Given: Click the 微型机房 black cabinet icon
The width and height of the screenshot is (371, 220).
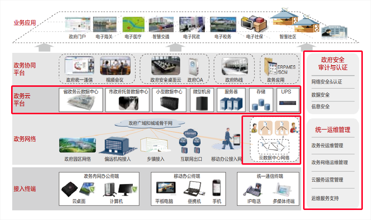Looking at the screenshot, I should coord(202,102).
